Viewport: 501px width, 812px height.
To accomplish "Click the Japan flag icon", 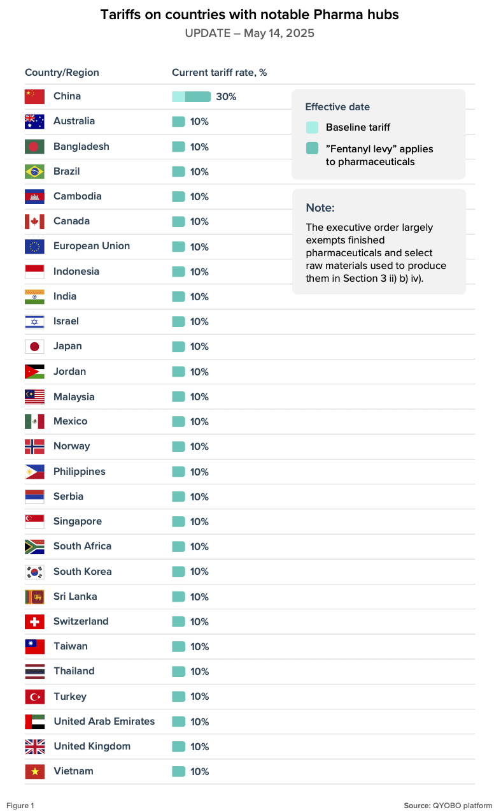I will click(x=34, y=346).
